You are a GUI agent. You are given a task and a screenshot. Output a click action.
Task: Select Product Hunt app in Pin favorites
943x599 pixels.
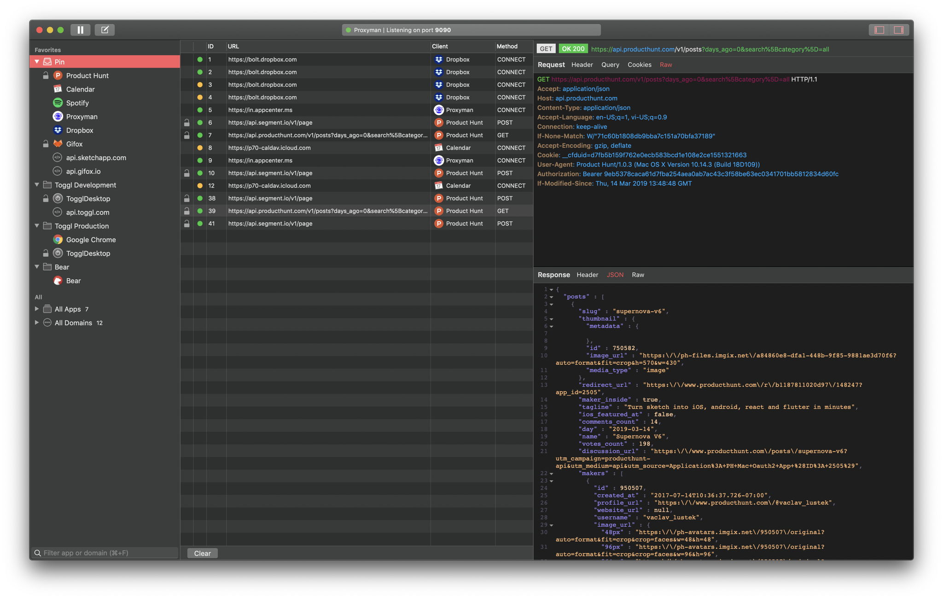(87, 75)
